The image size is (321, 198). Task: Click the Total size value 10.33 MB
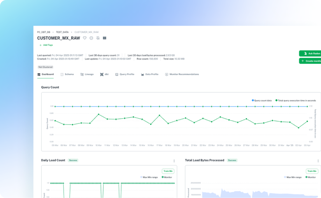[179, 59]
